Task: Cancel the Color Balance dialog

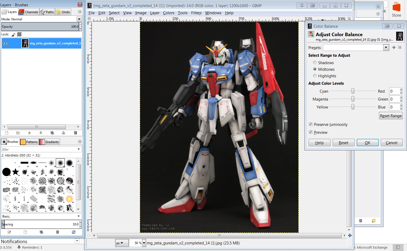Action: coord(392,143)
